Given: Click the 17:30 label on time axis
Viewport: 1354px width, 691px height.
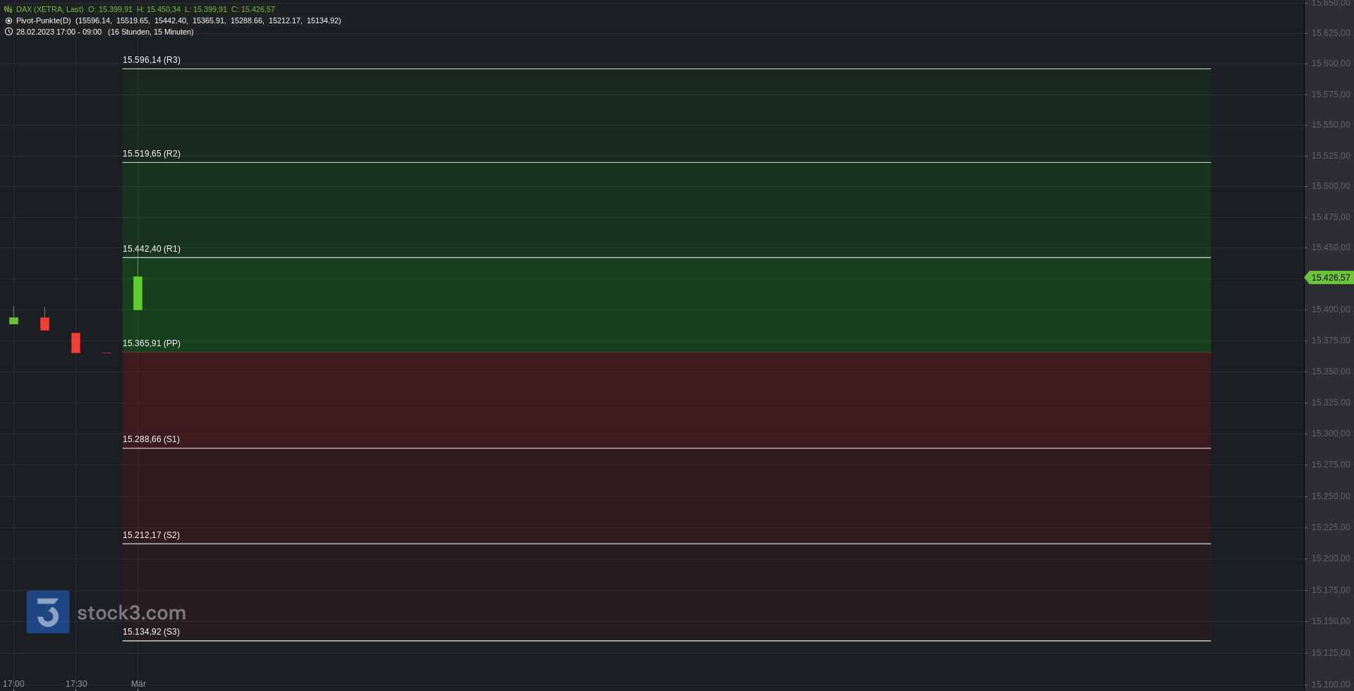Looking at the screenshot, I should point(76,684).
